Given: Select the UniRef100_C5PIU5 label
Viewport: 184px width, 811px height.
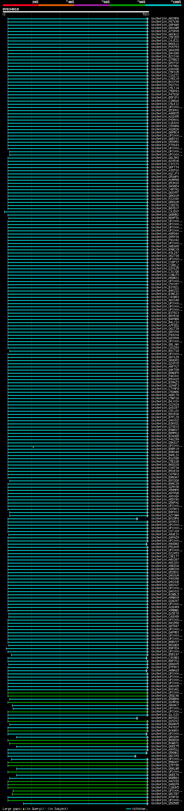Looking at the screenshot, I should click(x=165, y=72).
